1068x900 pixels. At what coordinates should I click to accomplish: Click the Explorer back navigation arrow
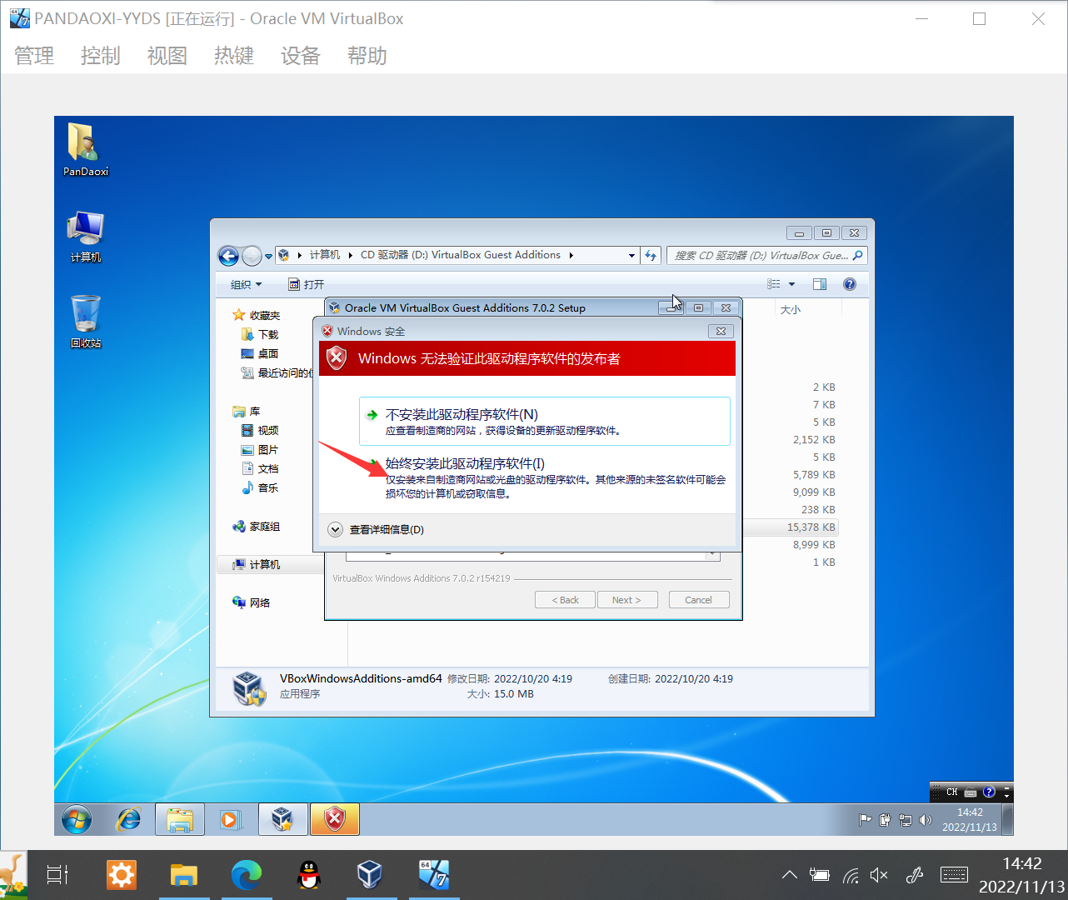click(x=228, y=256)
